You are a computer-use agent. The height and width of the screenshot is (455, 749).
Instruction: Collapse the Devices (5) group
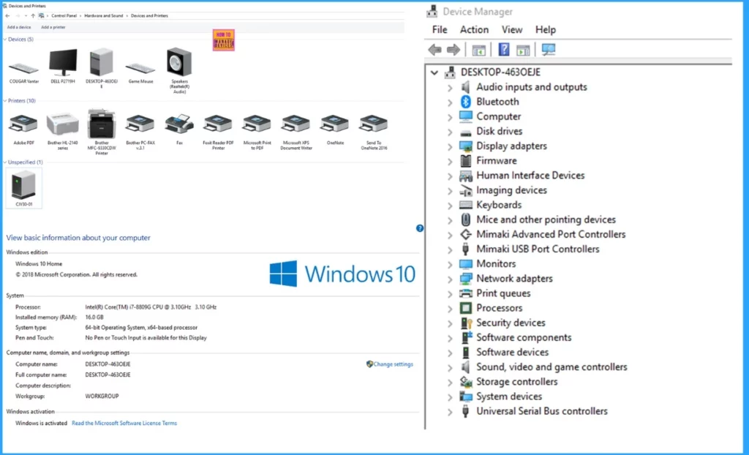[5, 40]
